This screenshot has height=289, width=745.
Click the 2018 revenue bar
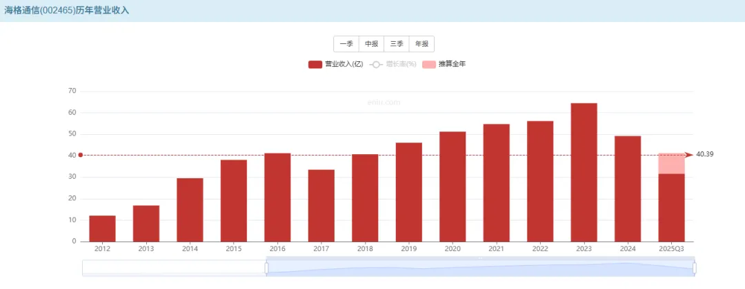click(x=365, y=198)
